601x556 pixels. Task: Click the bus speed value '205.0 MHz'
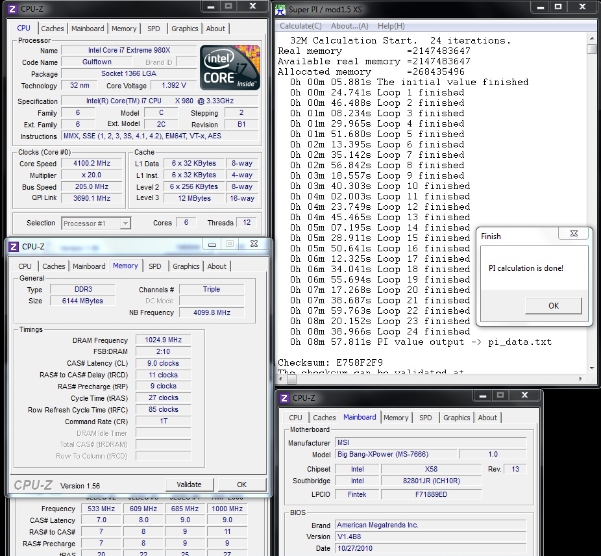[x=92, y=187]
